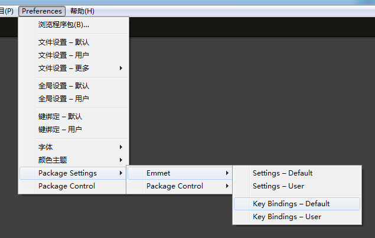The width and height of the screenshot is (375, 238).
Task: Choose 全局设置 – 用户
Action: [x=64, y=99]
